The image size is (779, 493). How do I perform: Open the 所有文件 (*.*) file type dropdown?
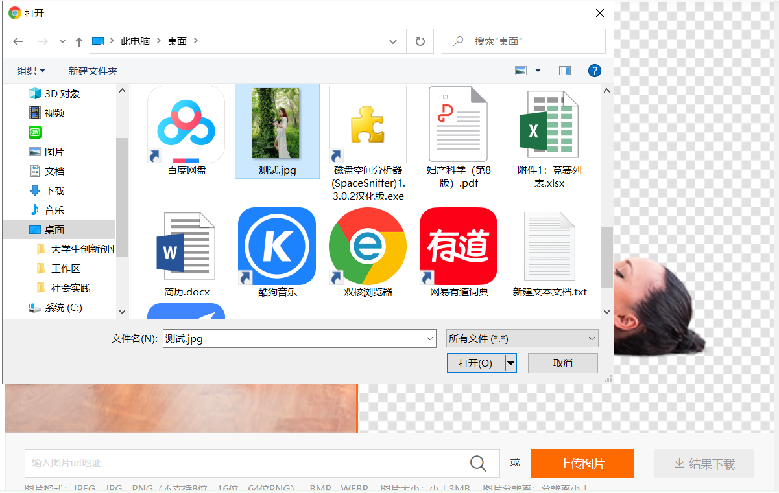point(522,338)
